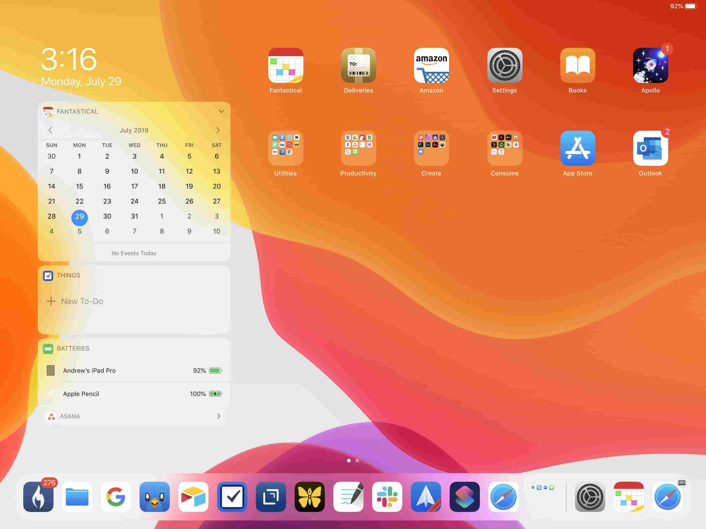
Task: Tap the Things checkbox in the widget
Action: pos(48,275)
